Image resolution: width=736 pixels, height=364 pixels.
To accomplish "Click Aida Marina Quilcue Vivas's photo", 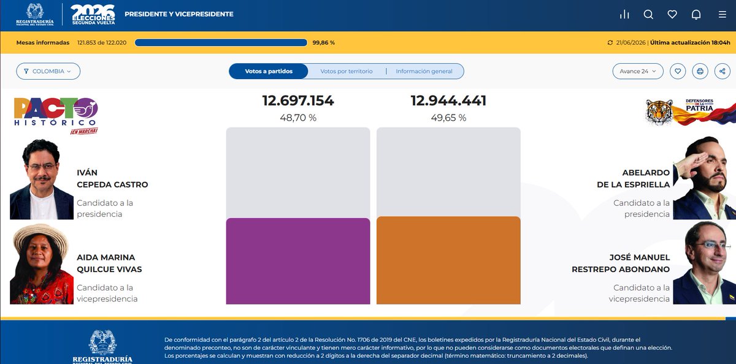I will 42,264.
